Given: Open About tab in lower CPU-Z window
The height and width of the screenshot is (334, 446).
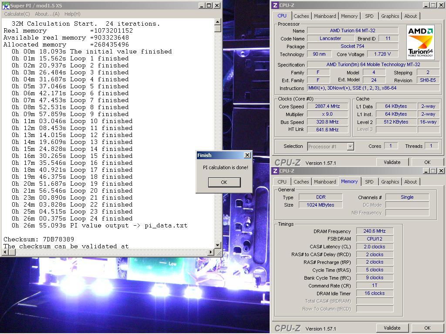Looking at the screenshot, I should 410,182.
